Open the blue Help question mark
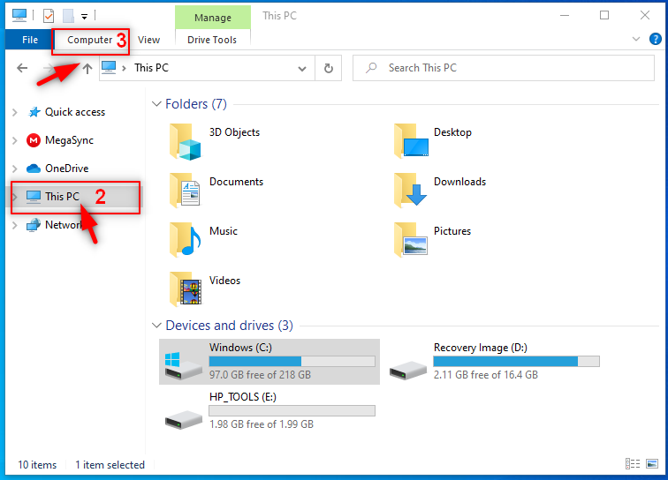Viewport: 668px width, 480px height. tap(656, 39)
